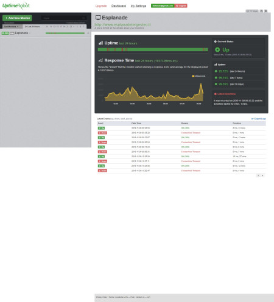
Task: Toggle the Milliseconds chart legend swatch
Action: coord(193,76)
